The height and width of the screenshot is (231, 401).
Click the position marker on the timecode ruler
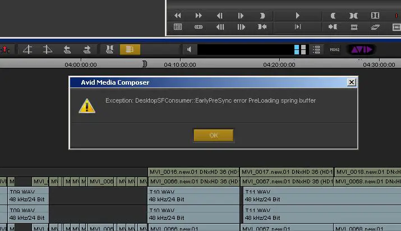(145, 64)
